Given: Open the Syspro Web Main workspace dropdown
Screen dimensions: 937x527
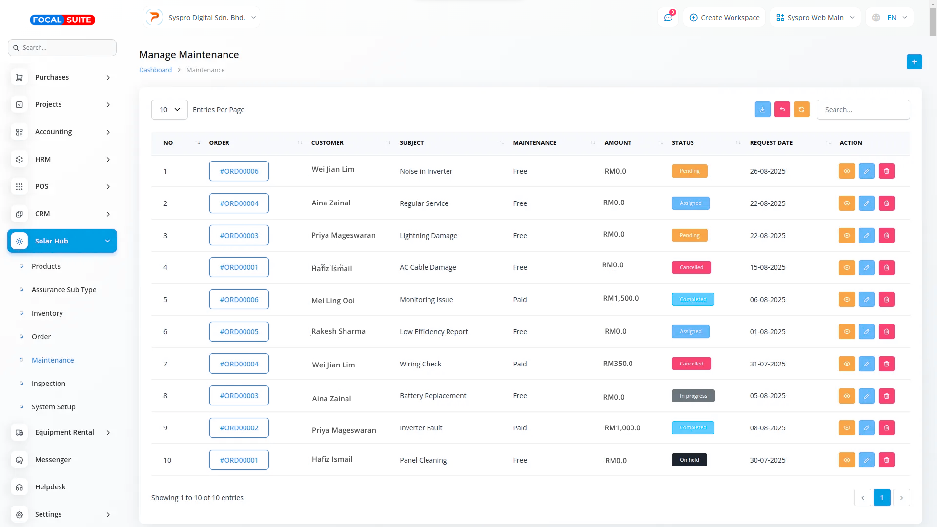Looking at the screenshot, I should pos(815,18).
